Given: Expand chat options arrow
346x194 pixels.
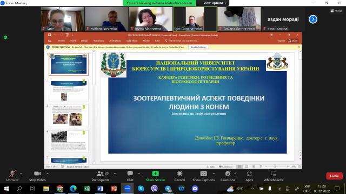Looking at the screenshot, I should click(x=139, y=174).
